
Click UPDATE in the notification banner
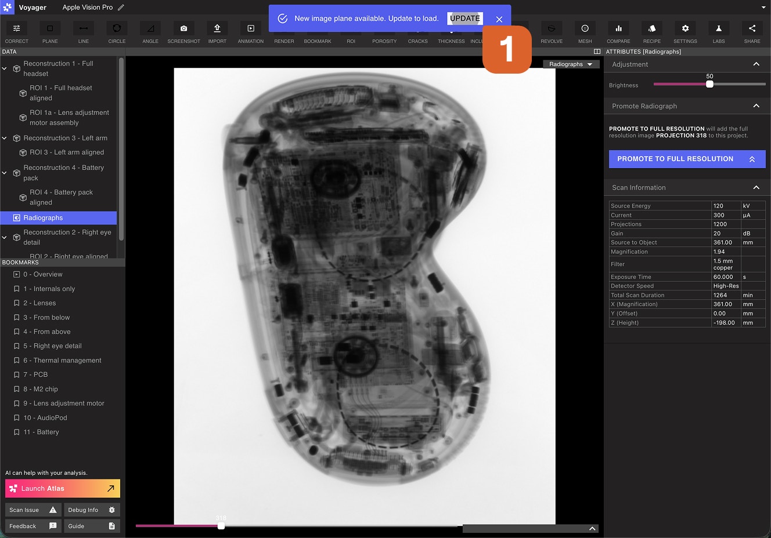[465, 19]
